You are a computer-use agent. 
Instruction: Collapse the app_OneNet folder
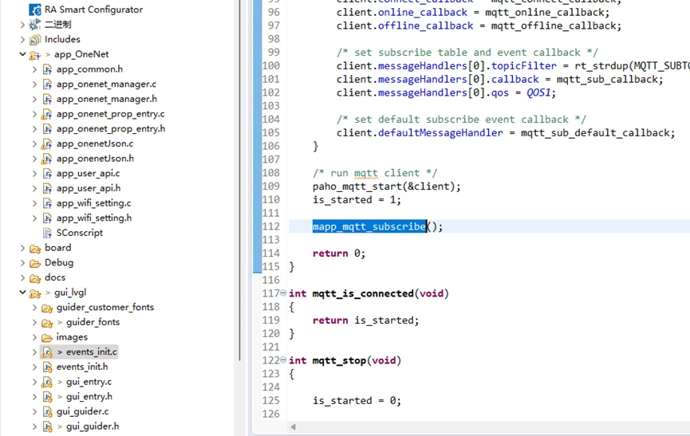[x=22, y=54]
